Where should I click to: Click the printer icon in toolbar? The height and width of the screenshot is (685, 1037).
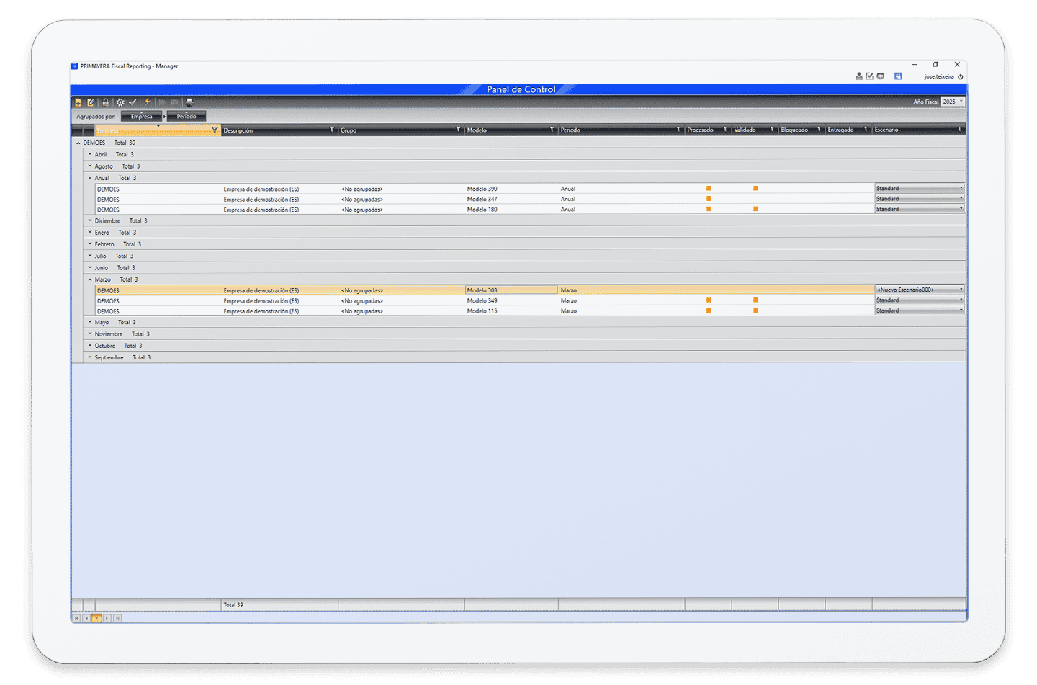pyautogui.click(x=189, y=102)
